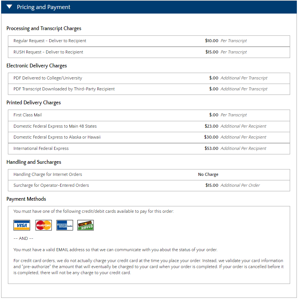Viewport: 298px width, 299px height.
Task: Click the American Express card icon
Action: [65, 225]
